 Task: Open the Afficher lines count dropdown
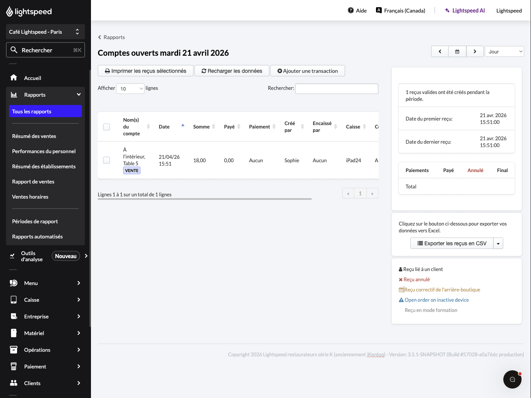pos(130,89)
